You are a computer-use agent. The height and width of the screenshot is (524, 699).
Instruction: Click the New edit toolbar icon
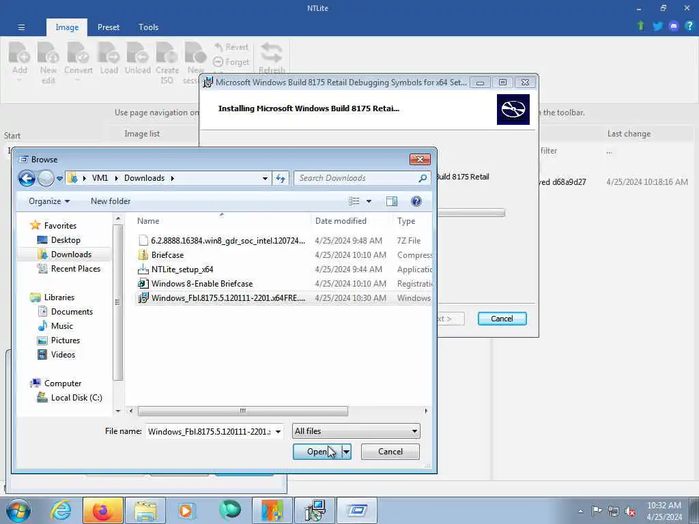coord(48,62)
